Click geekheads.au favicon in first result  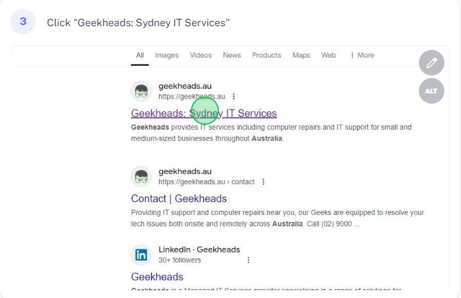141,91
